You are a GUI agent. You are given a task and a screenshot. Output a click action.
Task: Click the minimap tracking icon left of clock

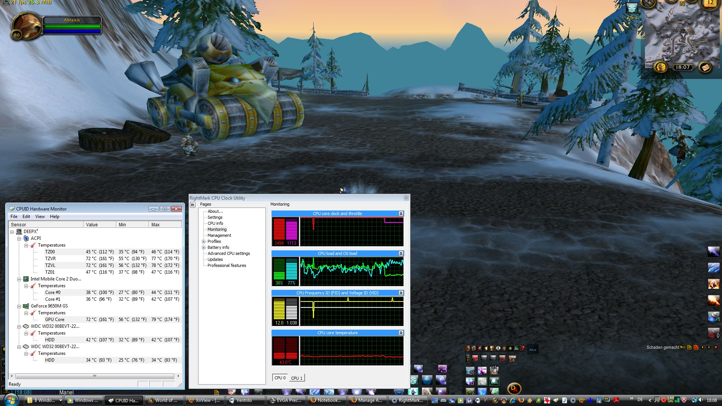click(x=661, y=67)
